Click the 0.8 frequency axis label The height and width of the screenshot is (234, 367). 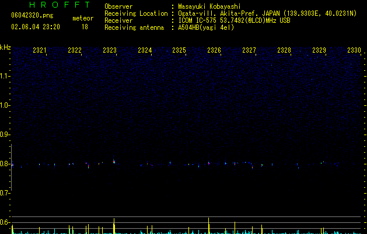point(5,164)
